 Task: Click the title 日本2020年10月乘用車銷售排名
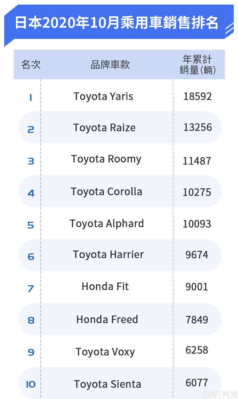point(117,22)
